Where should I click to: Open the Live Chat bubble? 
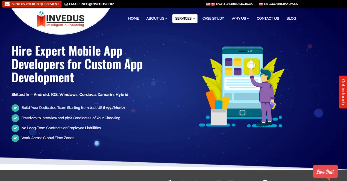(325, 172)
